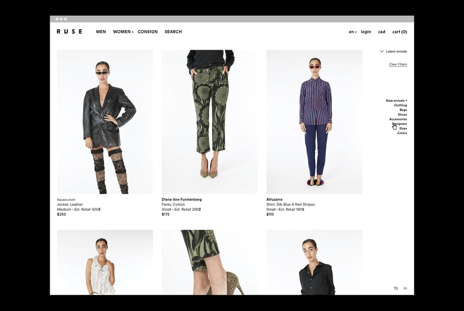Image resolution: width=464 pixels, height=311 pixels.
Task: Click the RUSE logo
Action: tap(69, 32)
